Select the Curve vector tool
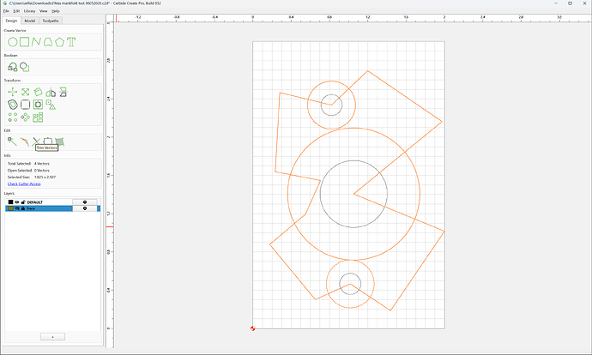The width and height of the screenshot is (592, 355). click(48, 42)
